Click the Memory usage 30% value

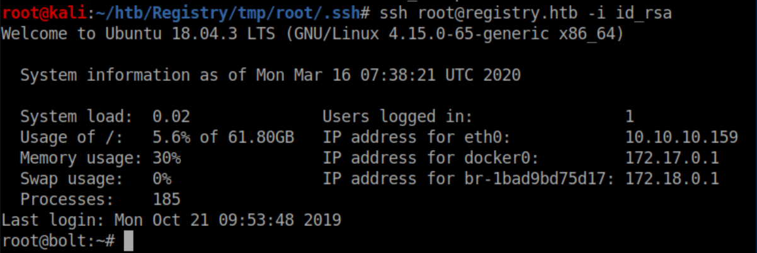click(x=166, y=158)
